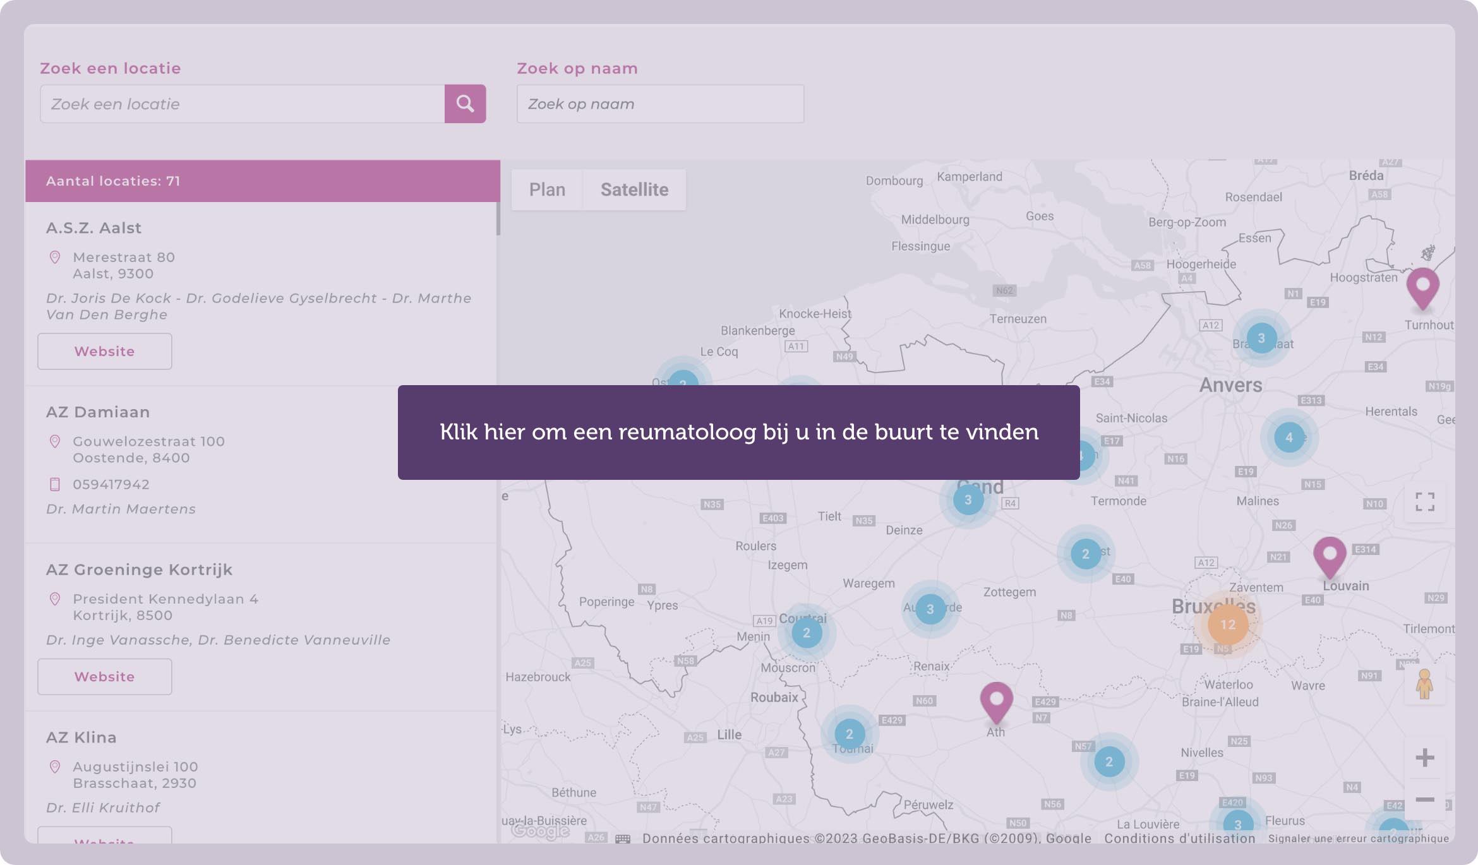This screenshot has width=1478, height=865.
Task: Click the pink pin above Ath
Action: (x=996, y=700)
